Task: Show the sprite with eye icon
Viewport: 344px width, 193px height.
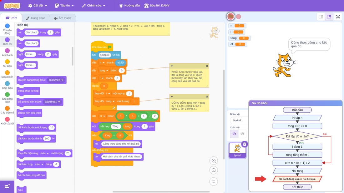Action: click(234, 134)
